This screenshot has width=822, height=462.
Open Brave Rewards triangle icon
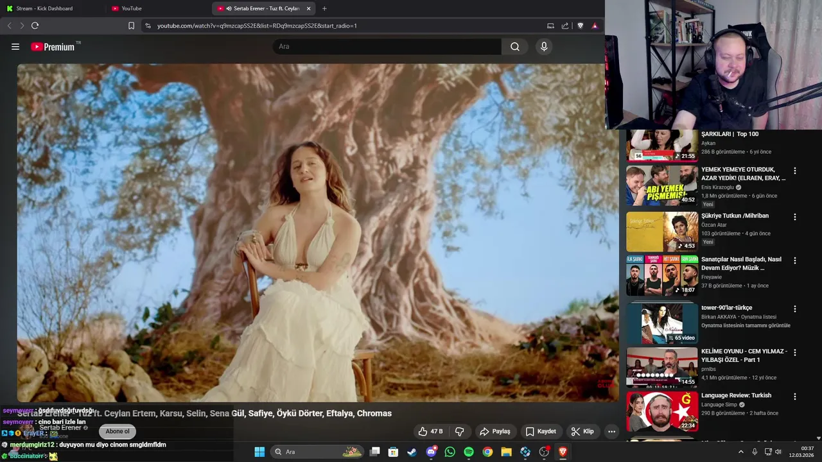pyautogui.click(x=595, y=26)
